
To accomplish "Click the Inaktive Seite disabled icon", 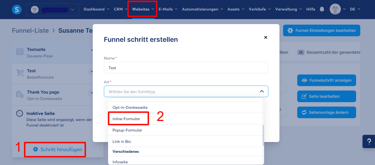I will pos(19,114).
